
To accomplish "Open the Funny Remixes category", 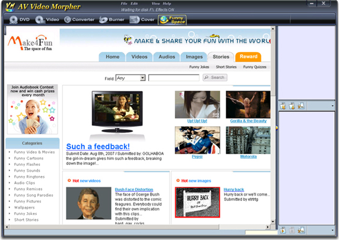I will coord(28,189).
